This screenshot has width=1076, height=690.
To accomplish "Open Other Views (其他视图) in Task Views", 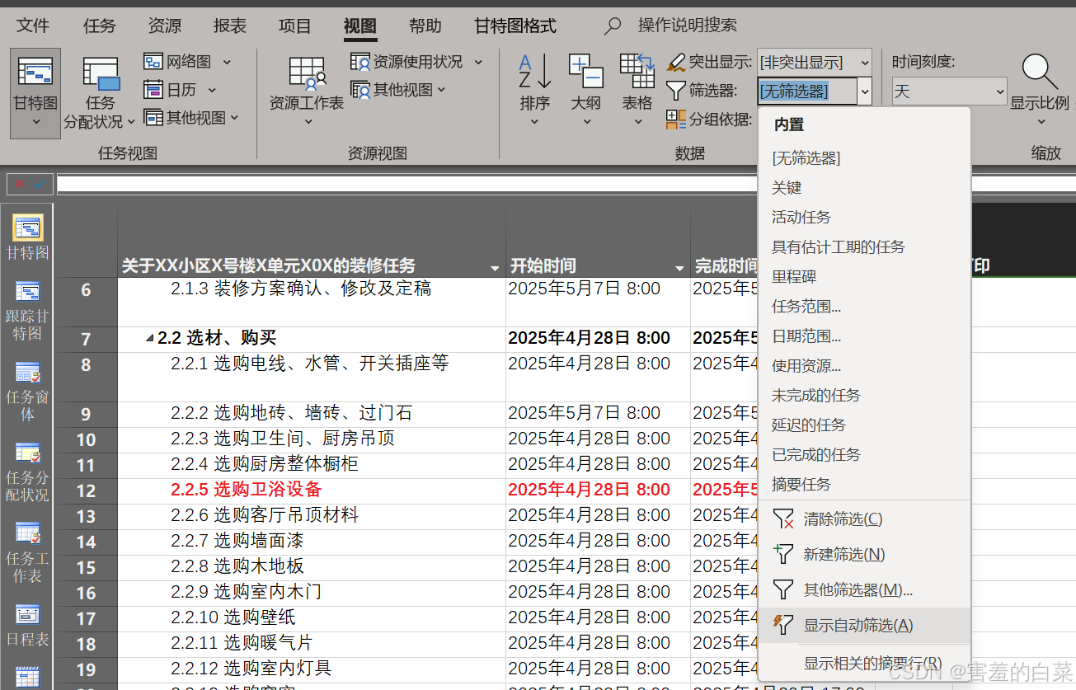I will [191, 118].
